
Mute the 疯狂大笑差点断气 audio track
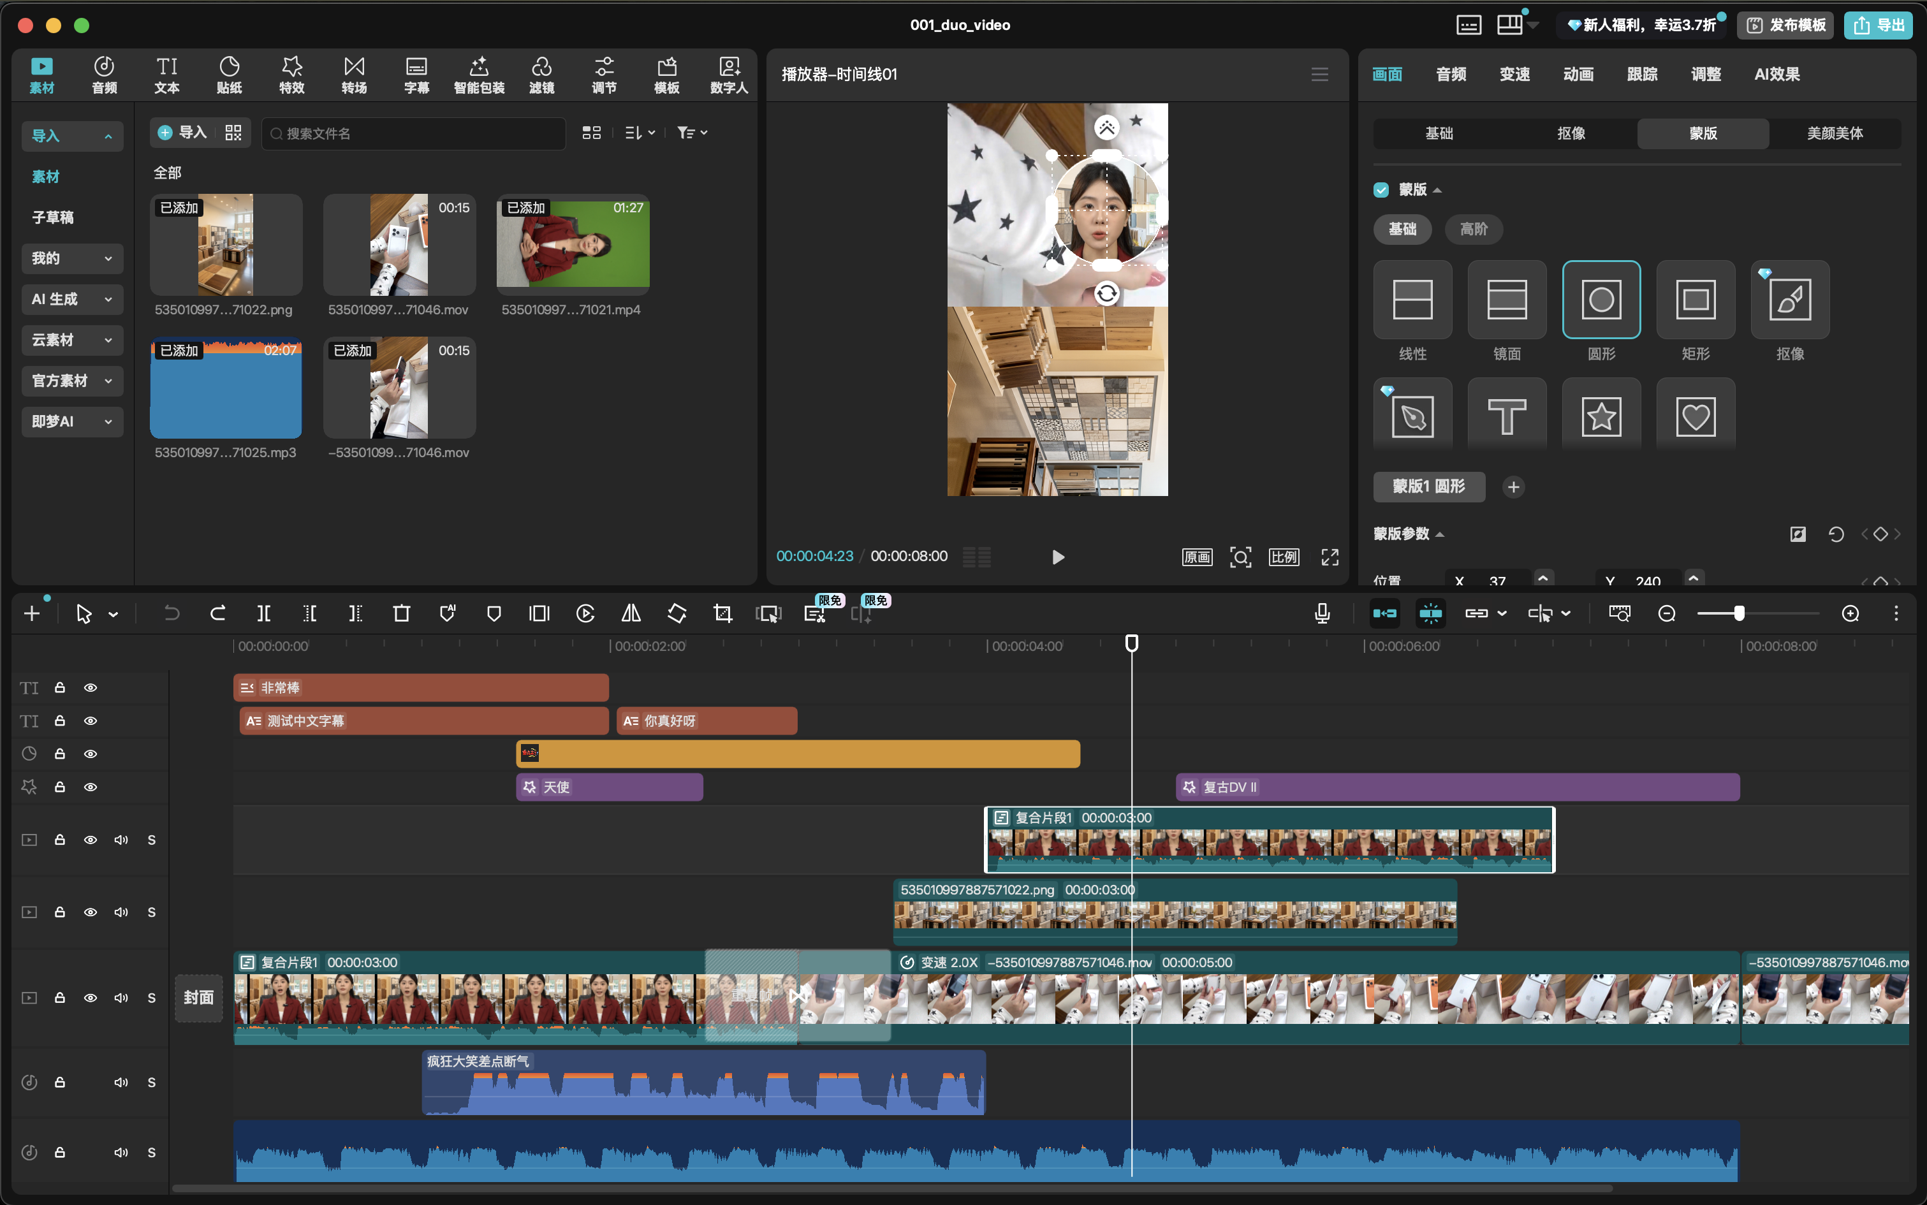tap(121, 1083)
